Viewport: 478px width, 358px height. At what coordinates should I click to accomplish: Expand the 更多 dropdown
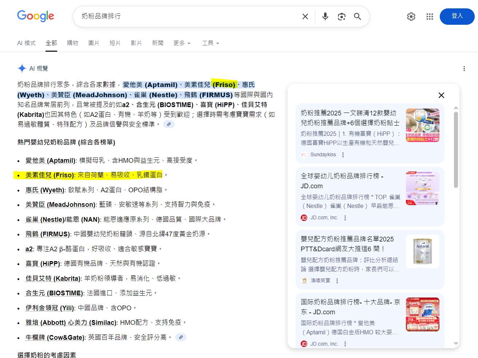click(x=182, y=43)
